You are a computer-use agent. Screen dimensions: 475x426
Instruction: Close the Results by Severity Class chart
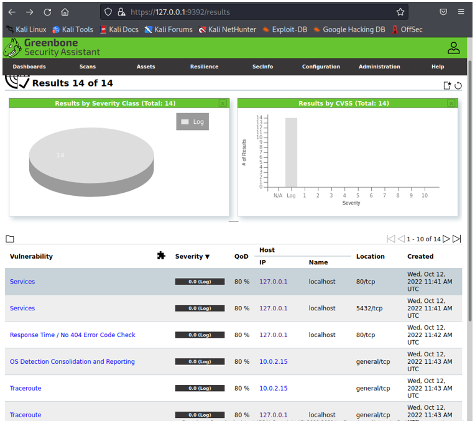pyautogui.click(x=223, y=103)
